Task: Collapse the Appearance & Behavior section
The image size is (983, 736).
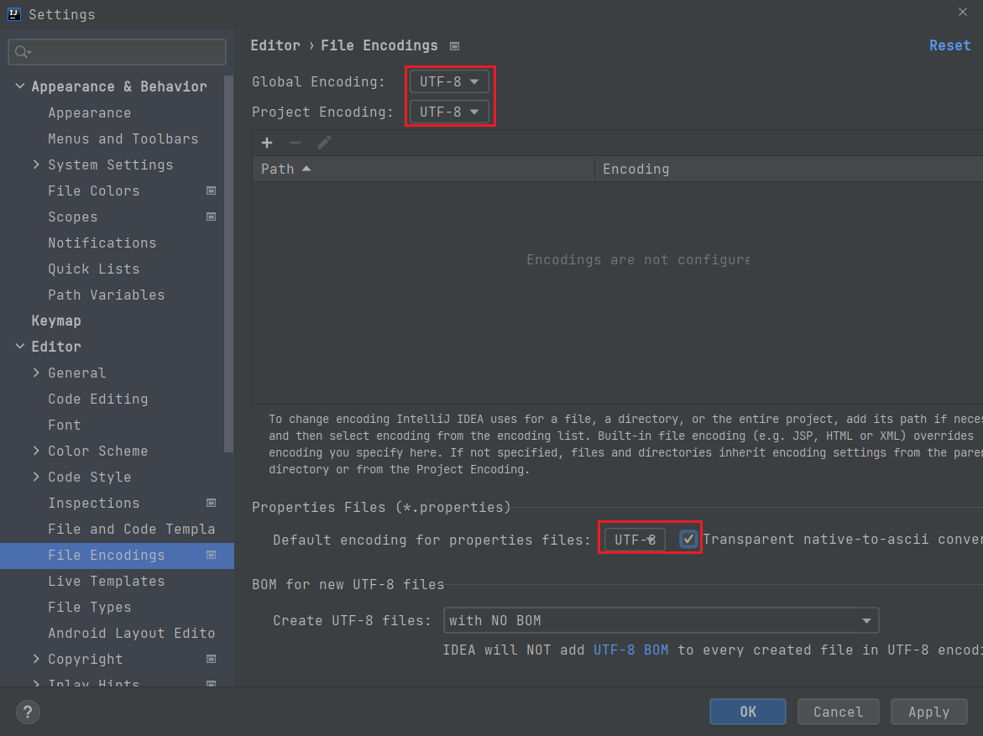Action: click(19, 86)
